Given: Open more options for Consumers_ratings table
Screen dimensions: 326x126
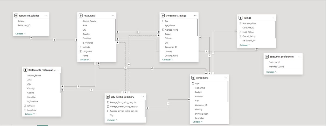Looking at the screenshot, I should (x=195, y=16).
